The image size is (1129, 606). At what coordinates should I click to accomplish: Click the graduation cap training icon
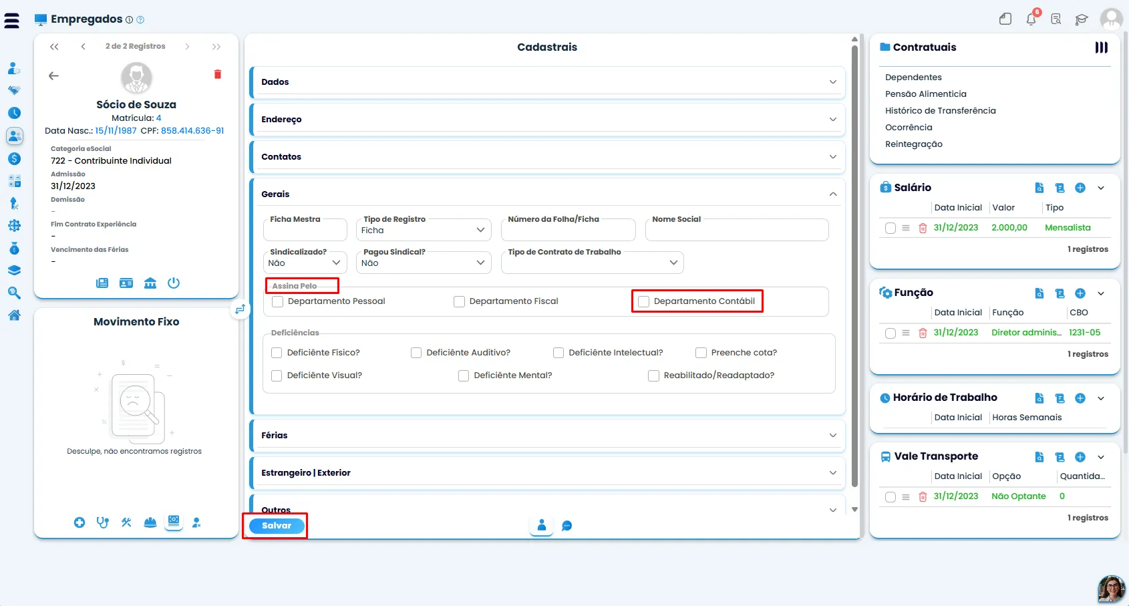[1082, 19]
